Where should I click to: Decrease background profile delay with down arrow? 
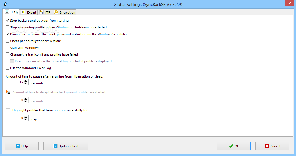[26, 101]
